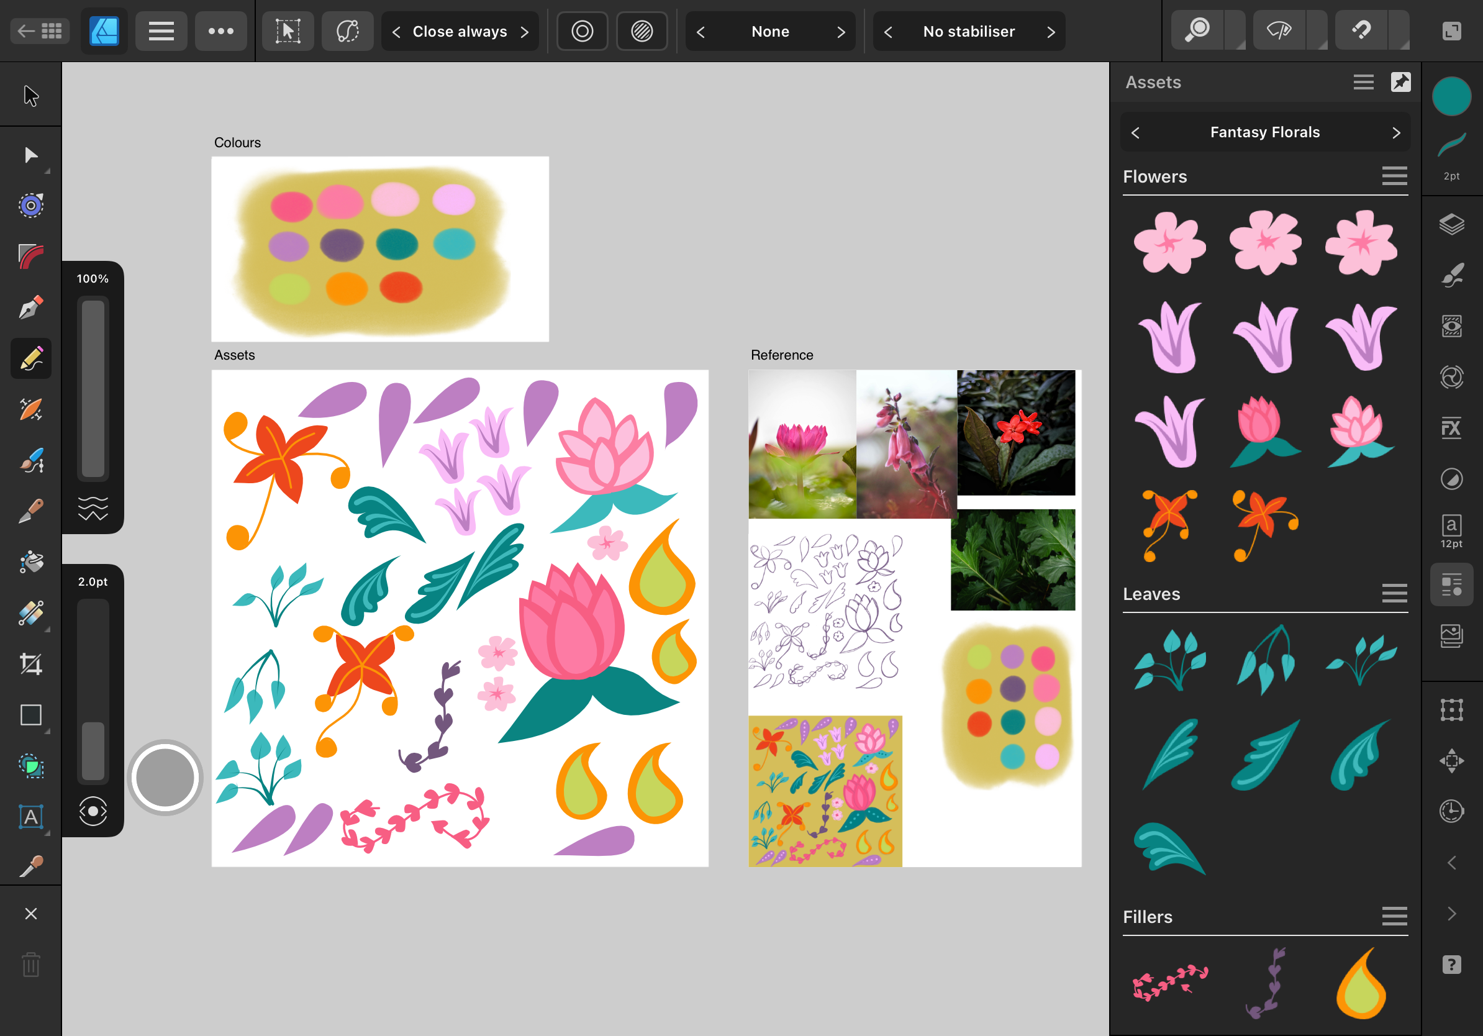Go to option before None

point(701,32)
